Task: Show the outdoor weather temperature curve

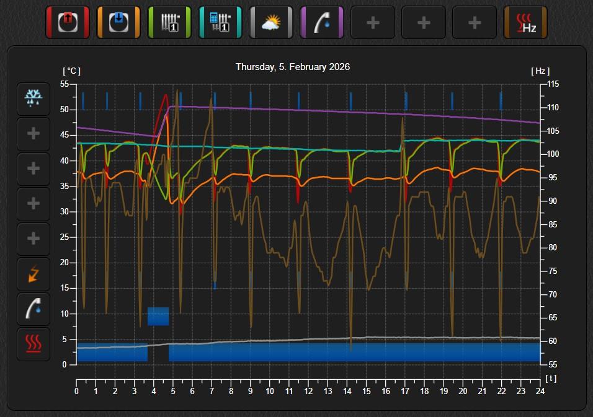Action: pos(270,23)
